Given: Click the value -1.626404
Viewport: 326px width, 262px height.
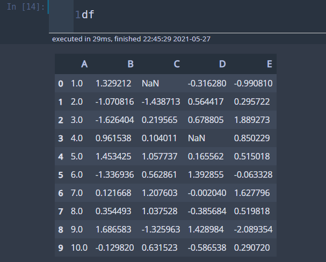Looking at the screenshot, I should pos(114,120).
